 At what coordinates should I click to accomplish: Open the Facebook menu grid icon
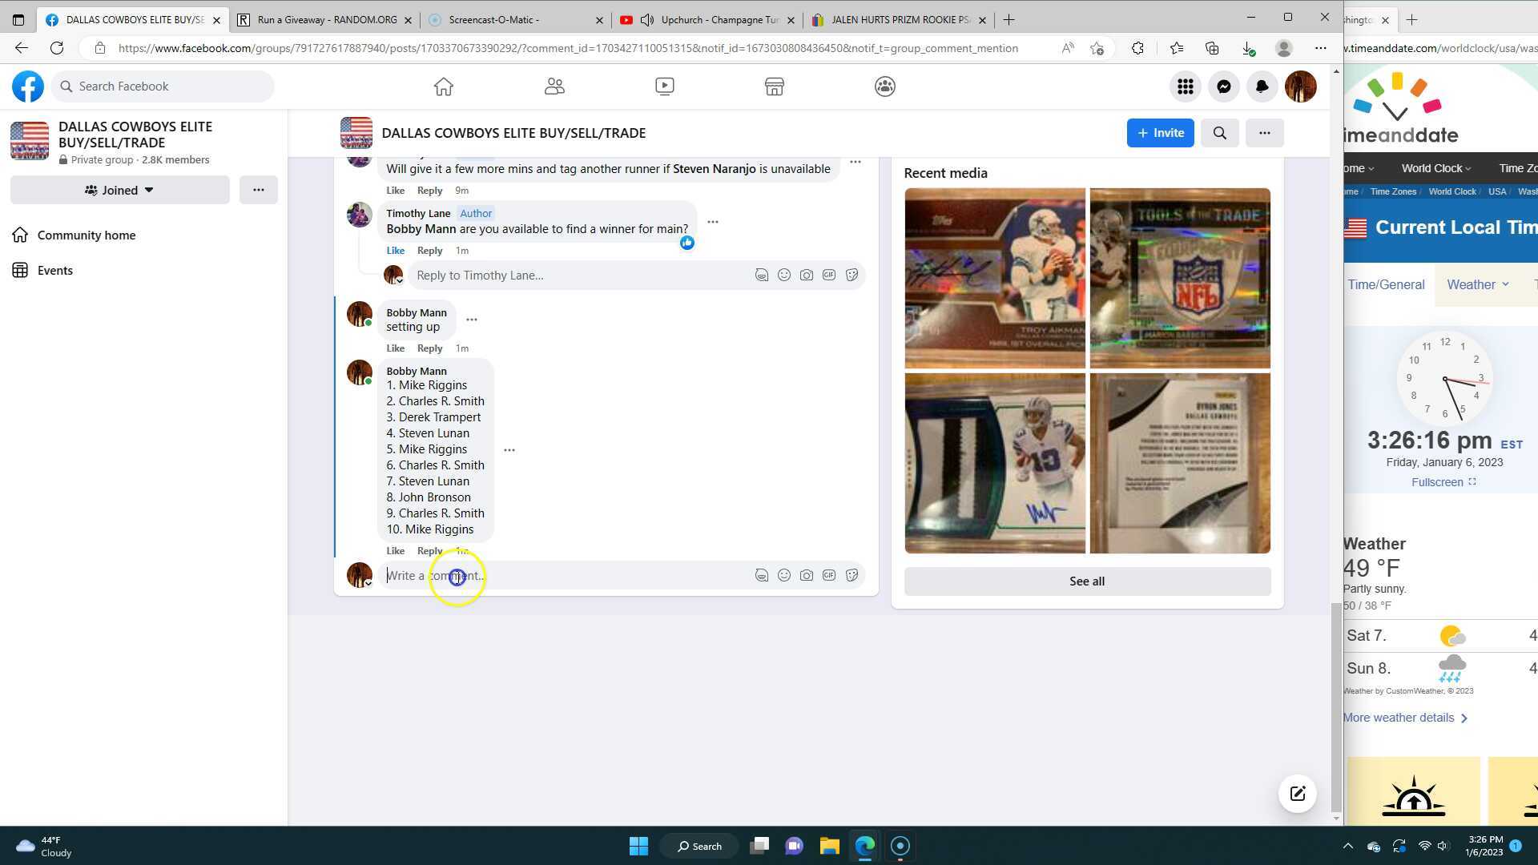(x=1185, y=86)
